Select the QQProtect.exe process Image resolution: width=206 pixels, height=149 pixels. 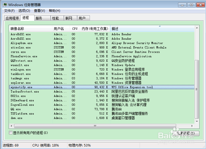[x=102, y=61]
